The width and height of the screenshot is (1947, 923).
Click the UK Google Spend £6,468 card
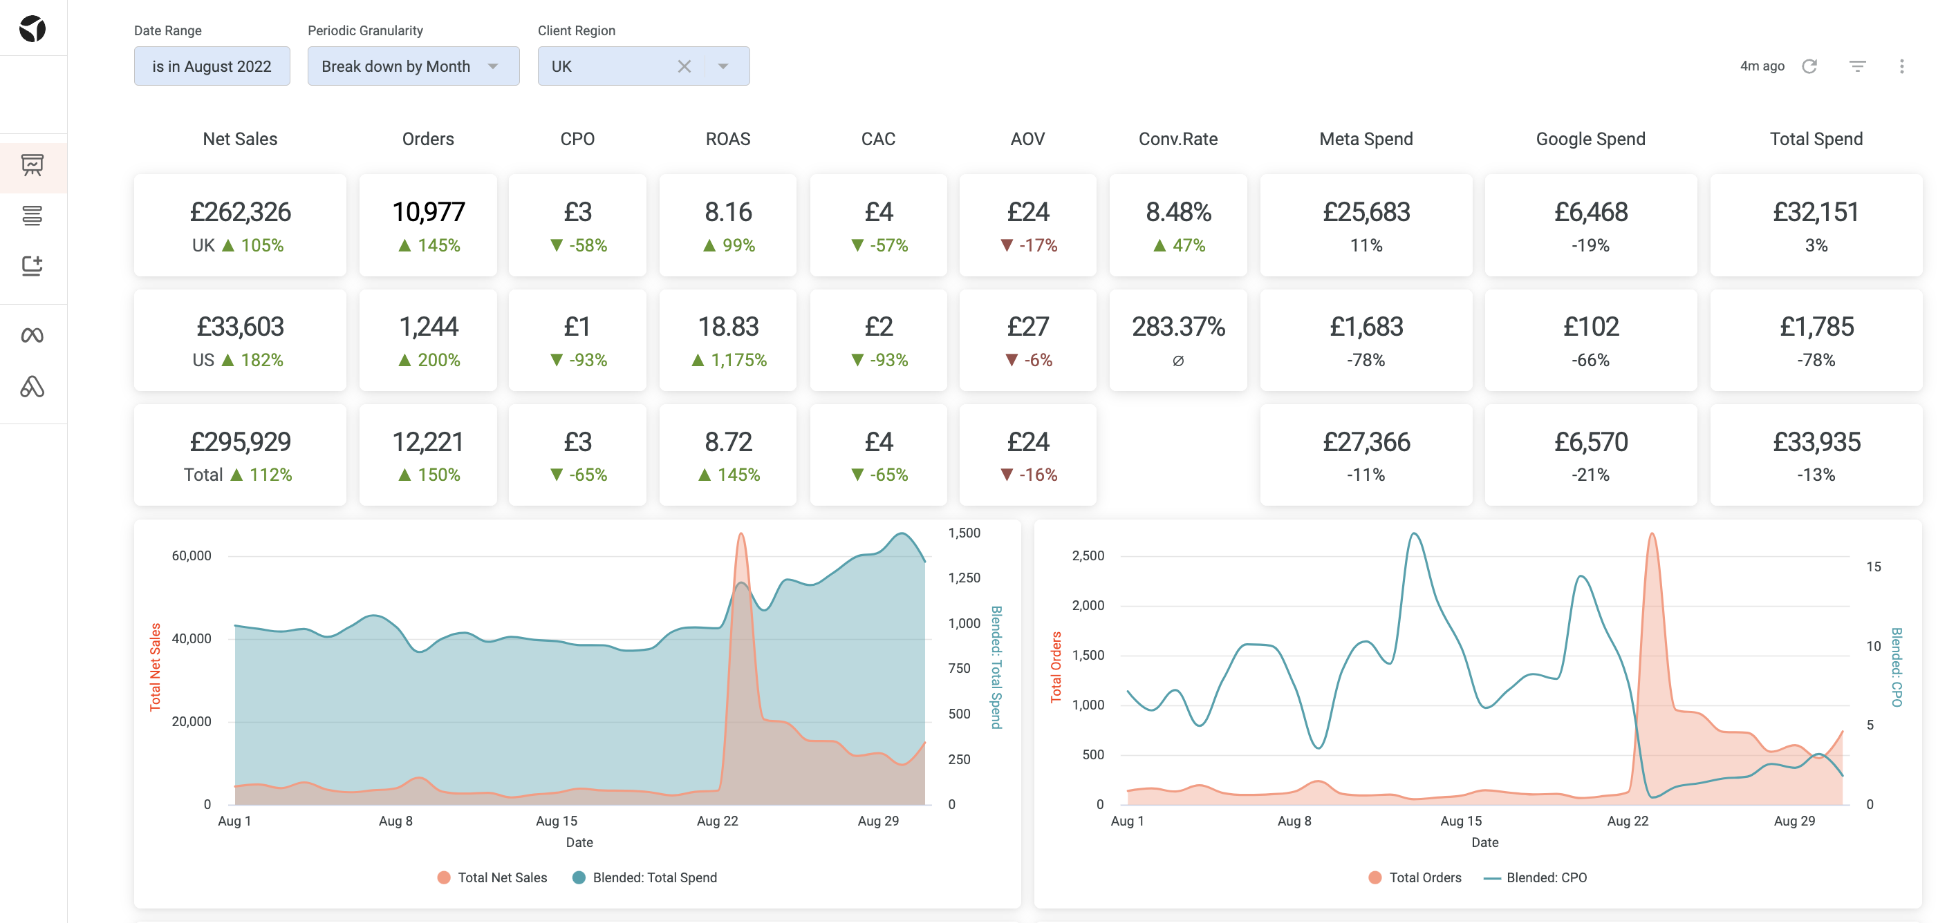pos(1591,225)
